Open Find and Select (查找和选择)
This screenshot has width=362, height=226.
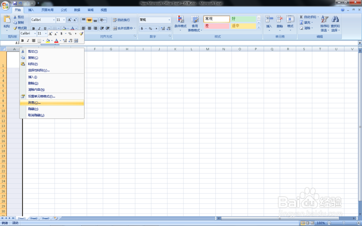pyautogui.click(x=335, y=23)
